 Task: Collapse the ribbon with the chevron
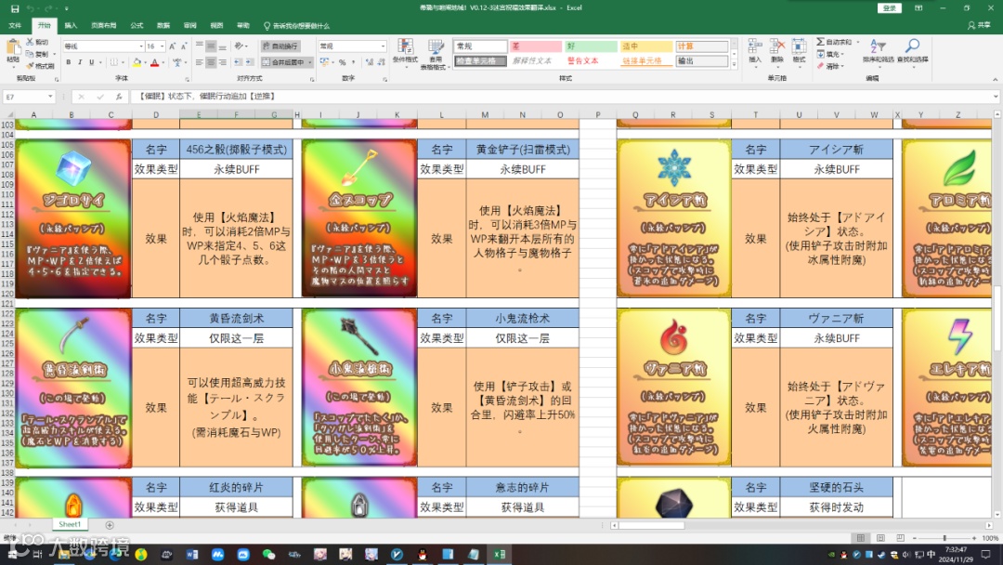995,79
